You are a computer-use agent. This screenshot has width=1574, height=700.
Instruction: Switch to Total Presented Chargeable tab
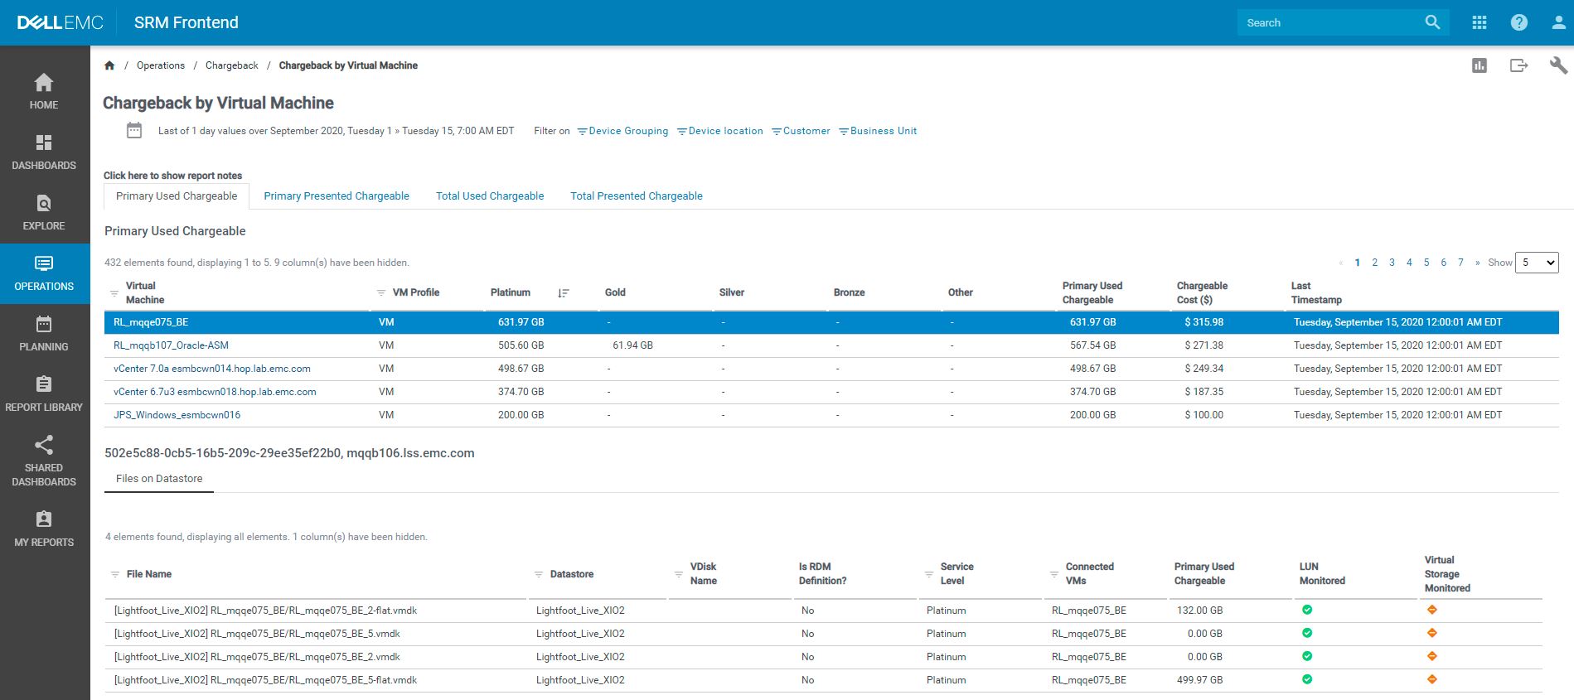(637, 196)
